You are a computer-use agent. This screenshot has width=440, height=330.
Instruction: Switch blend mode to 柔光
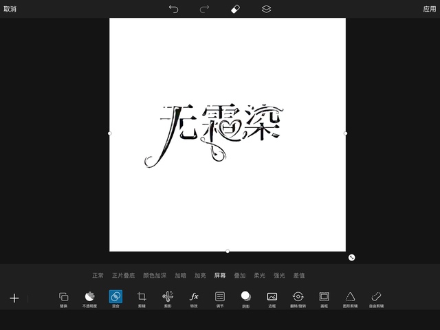click(x=260, y=276)
